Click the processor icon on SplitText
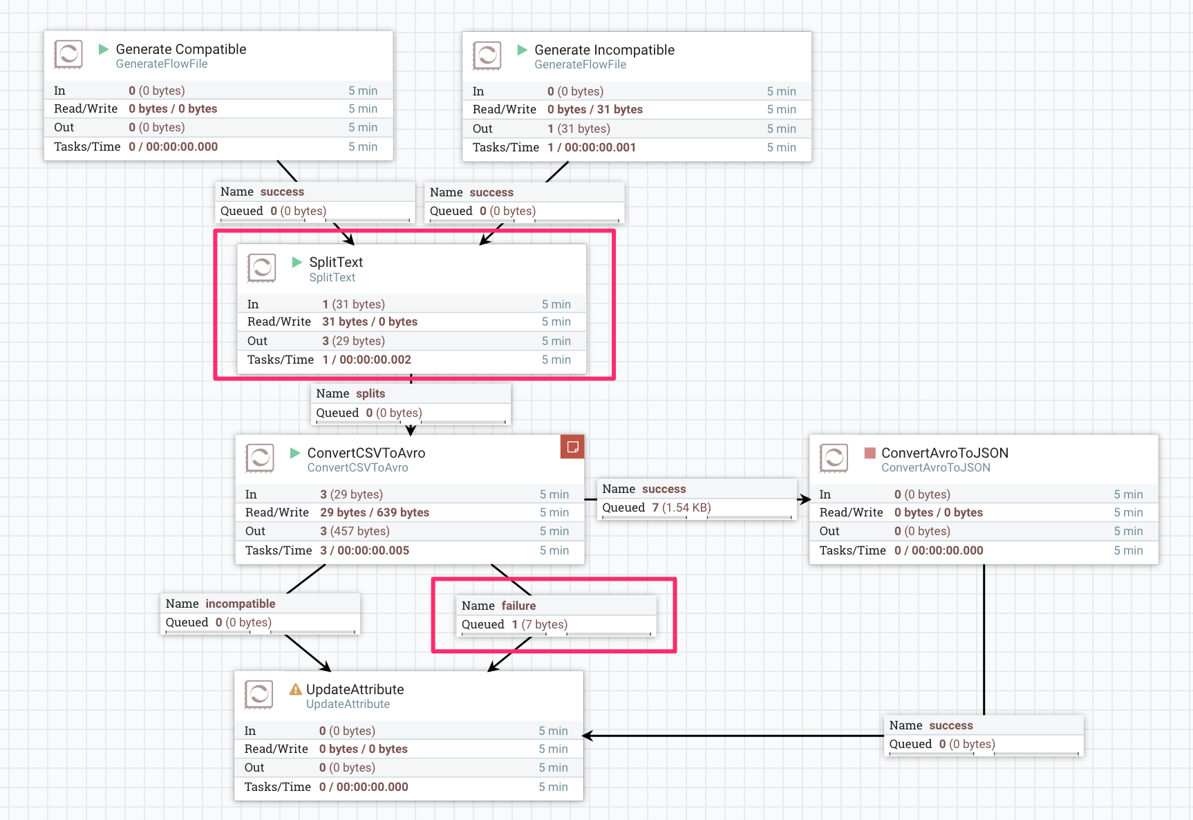 tap(261, 268)
